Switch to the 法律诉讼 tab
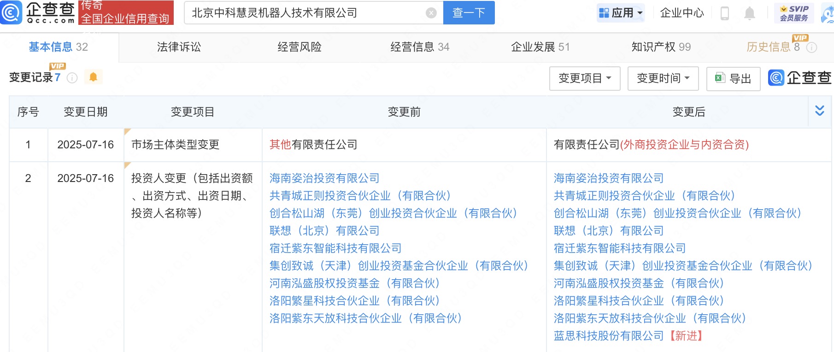Screen dimensions: 834x352 tap(179, 47)
